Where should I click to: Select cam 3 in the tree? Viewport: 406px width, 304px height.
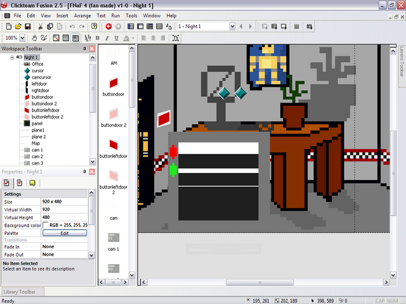click(37, 163)
